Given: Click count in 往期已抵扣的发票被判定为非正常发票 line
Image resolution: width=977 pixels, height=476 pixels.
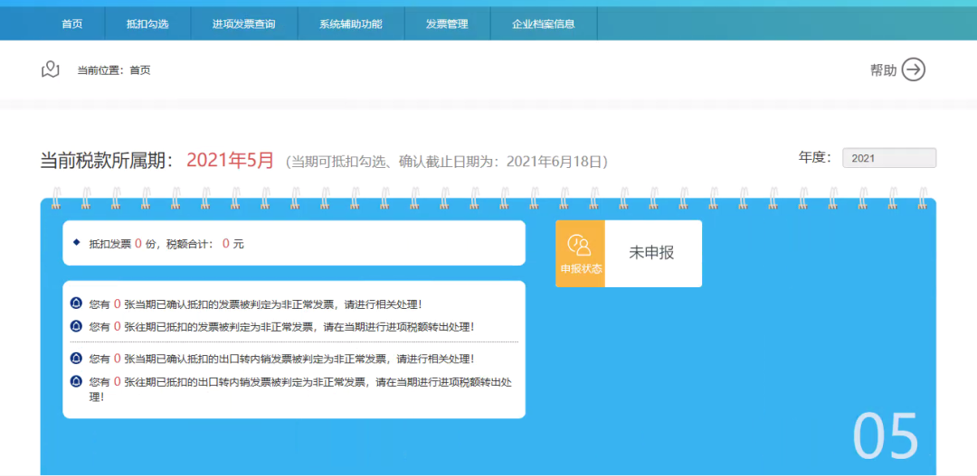Looking at the screenshot, I should click(x=117, y=326).
